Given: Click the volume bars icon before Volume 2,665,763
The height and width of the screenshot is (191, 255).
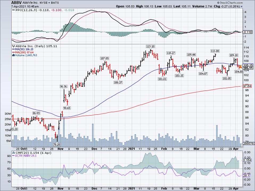Looking at the screenshot, I should point(13,55).
